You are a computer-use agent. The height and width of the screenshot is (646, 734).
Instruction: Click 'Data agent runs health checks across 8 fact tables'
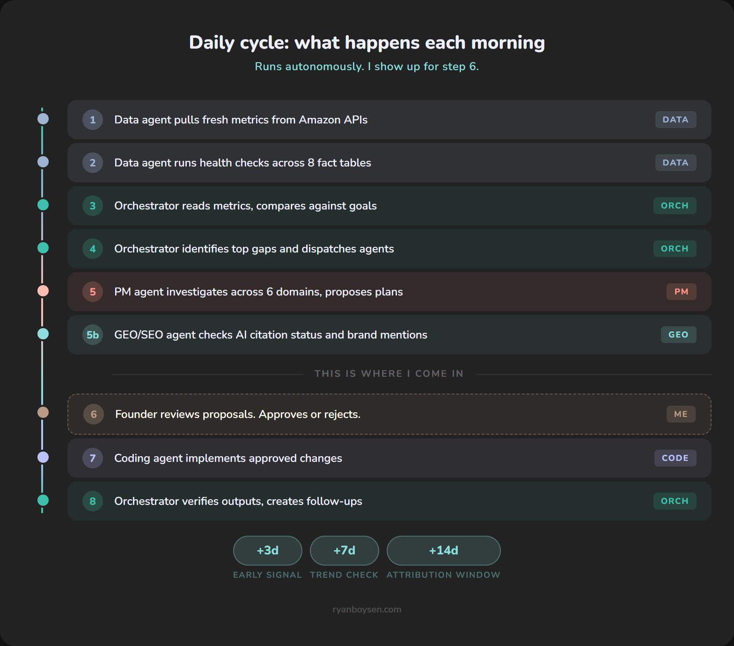click(242, 163)
